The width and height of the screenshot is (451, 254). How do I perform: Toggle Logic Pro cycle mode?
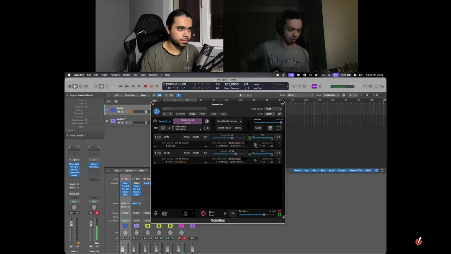(x=157, y=86)
